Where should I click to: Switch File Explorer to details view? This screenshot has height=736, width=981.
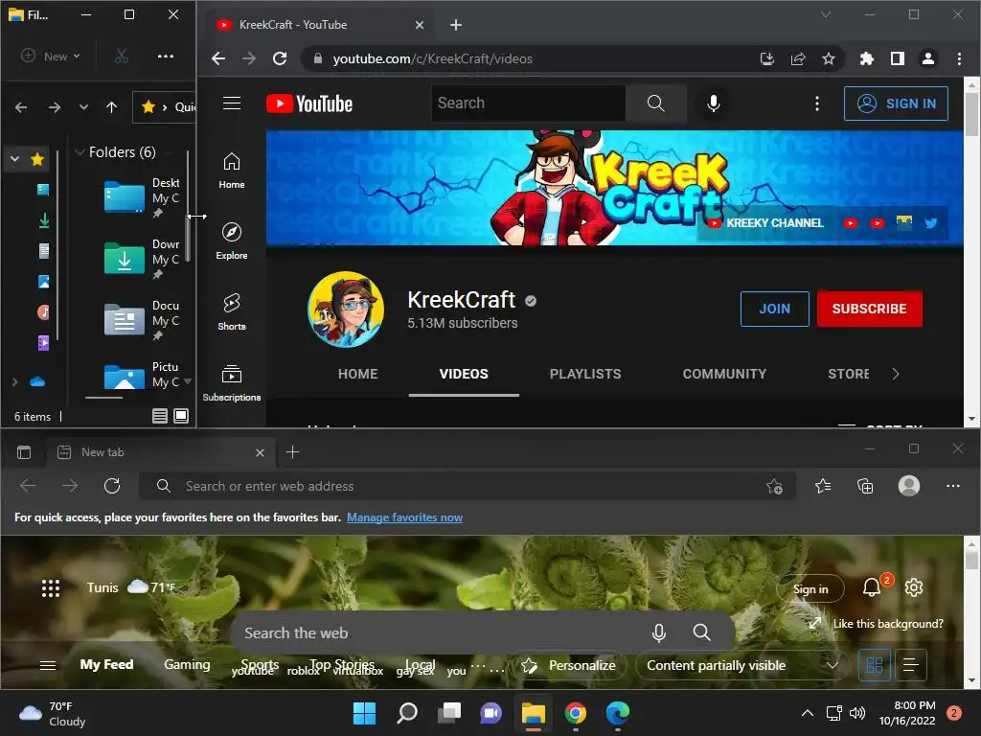point(160,416)
